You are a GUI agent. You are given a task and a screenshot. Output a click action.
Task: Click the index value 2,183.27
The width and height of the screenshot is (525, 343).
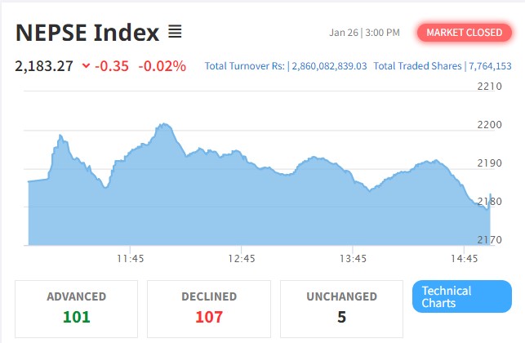click(x=44, y=65)
